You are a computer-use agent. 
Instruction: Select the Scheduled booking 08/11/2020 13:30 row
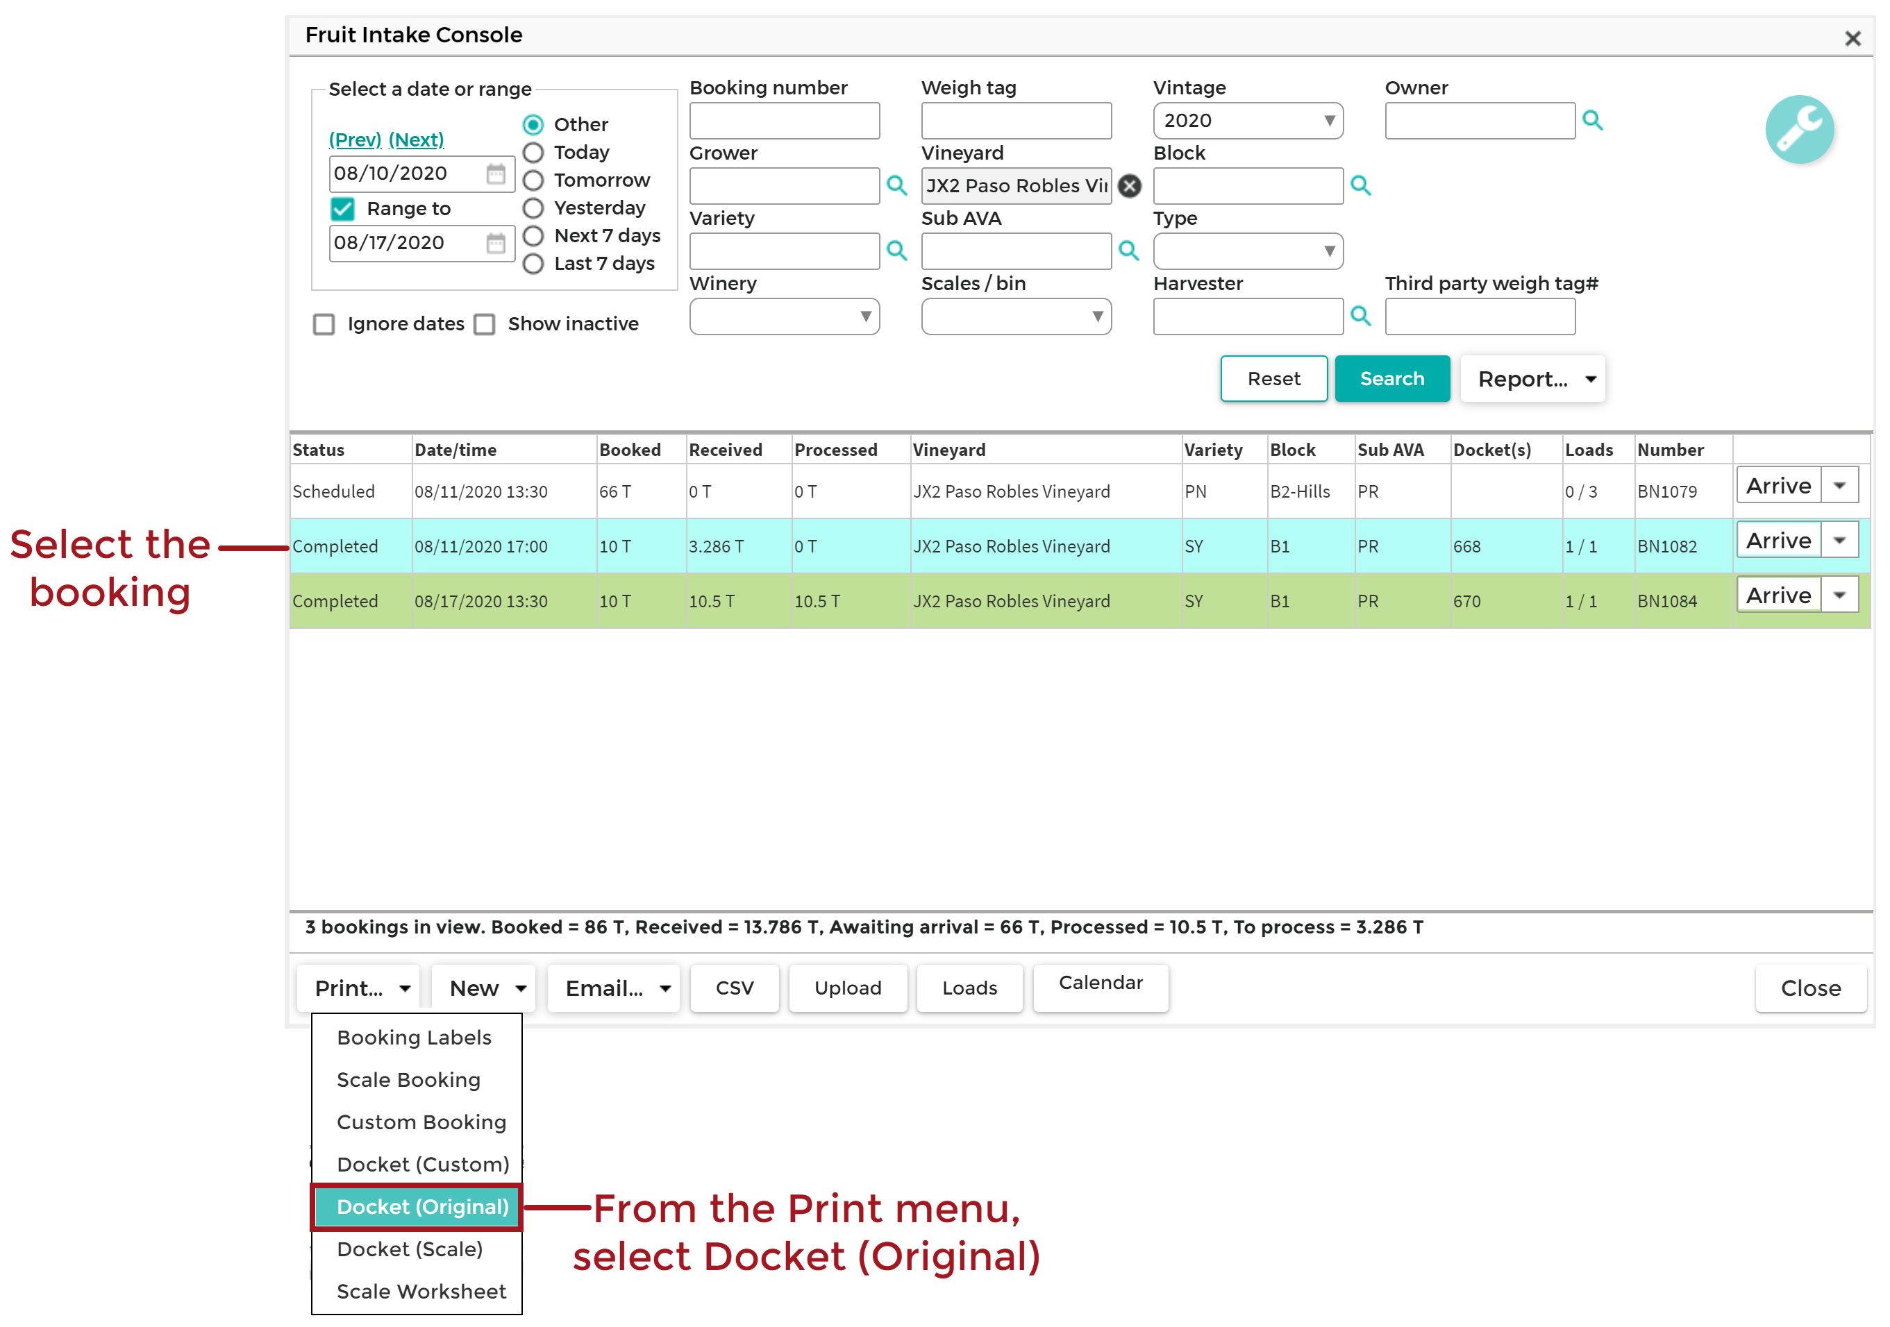1079,491
